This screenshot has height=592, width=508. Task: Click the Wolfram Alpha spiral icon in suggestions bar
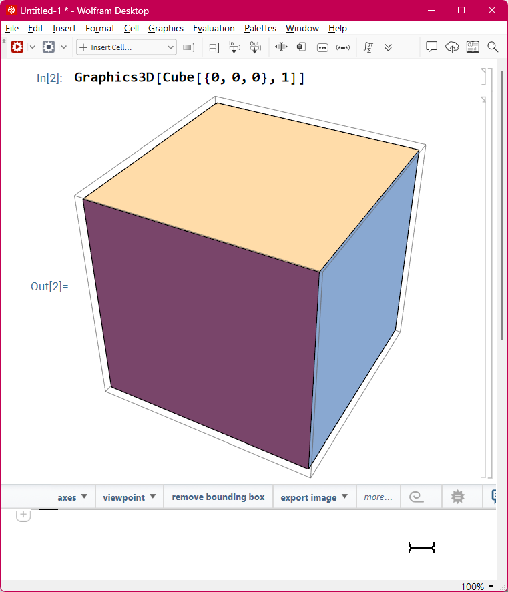click(417, 497)
